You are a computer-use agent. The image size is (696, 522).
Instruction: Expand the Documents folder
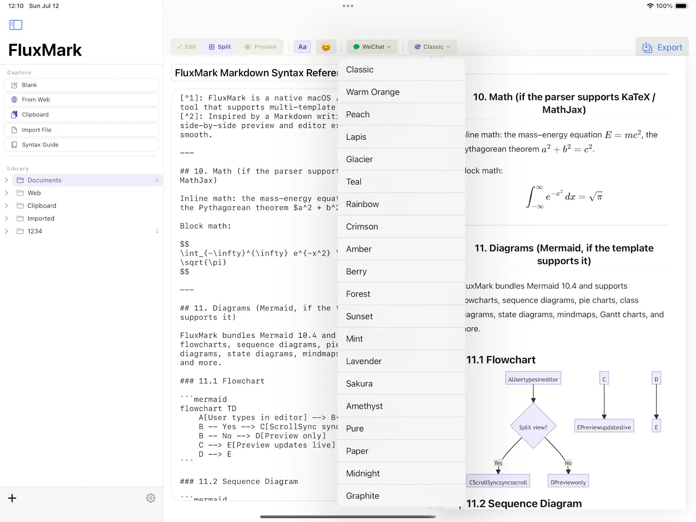point(7,180)
